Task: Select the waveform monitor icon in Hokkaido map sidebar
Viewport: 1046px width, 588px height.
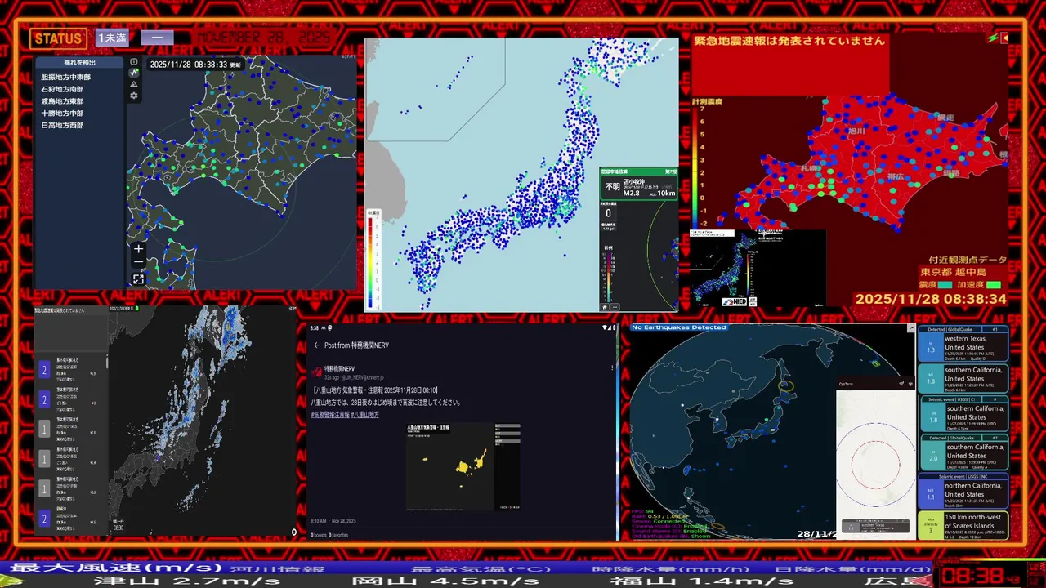Action: coord(134,73)
